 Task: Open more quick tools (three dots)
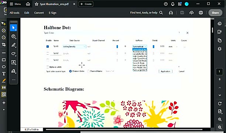tap(14, 80)
